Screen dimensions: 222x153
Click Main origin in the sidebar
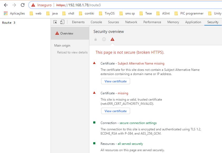[x=62, y=46]
